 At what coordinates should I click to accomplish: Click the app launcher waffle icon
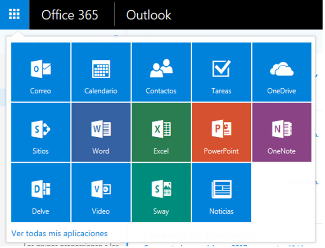[14, 14]
